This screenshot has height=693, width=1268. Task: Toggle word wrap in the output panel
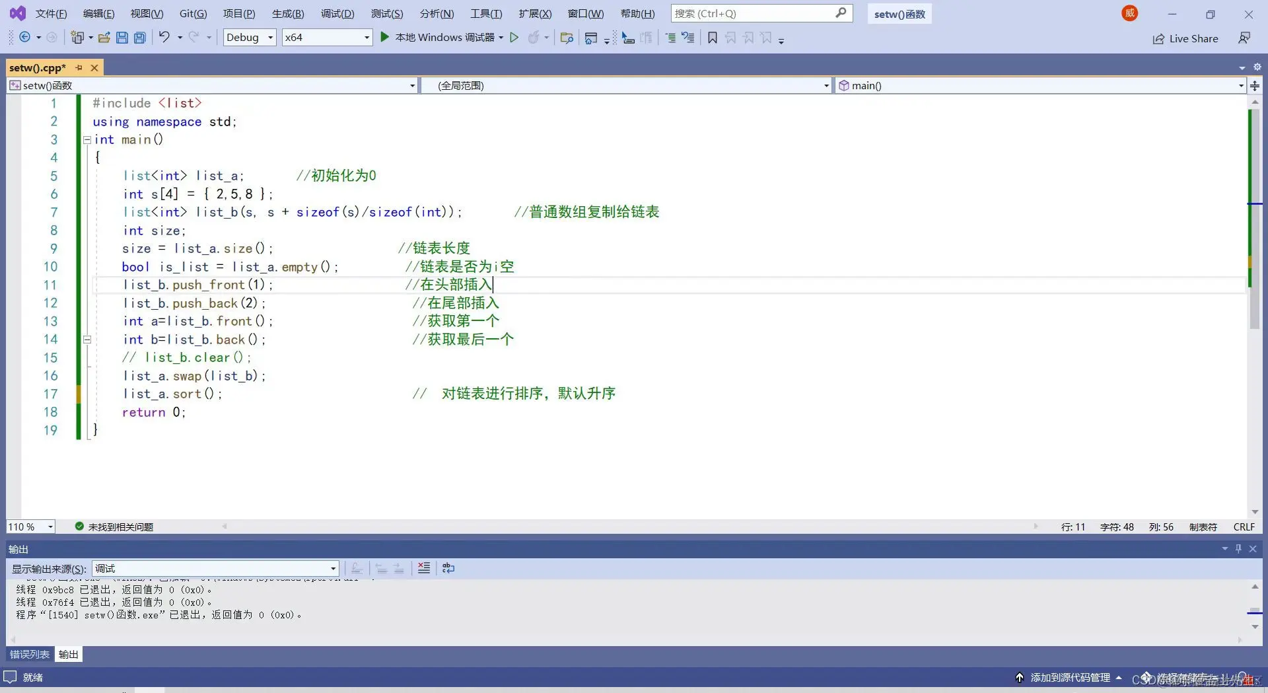448,568
